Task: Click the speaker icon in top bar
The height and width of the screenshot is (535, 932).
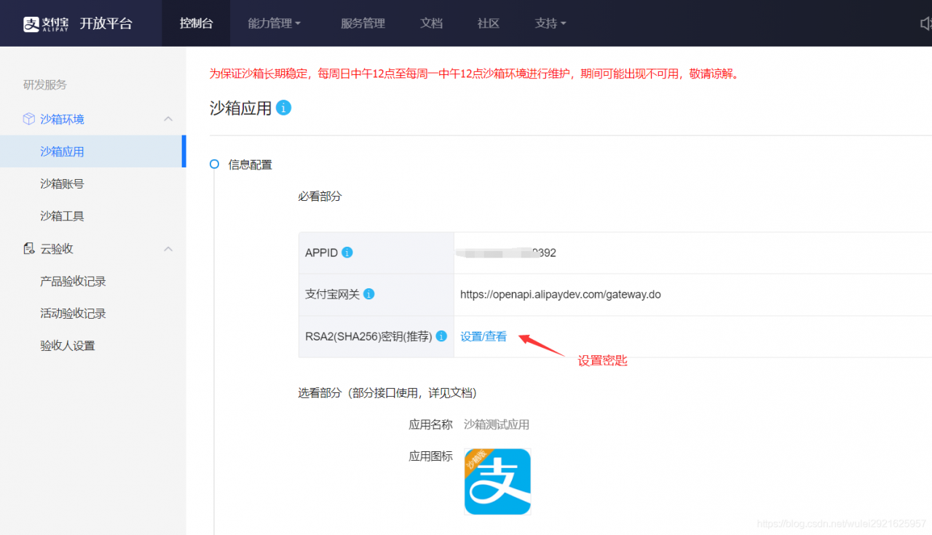Action: click(x=925, y=23)
